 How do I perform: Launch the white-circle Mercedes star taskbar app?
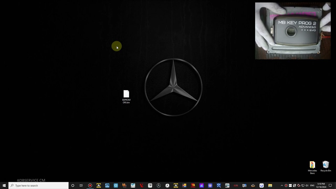point(167,186)
